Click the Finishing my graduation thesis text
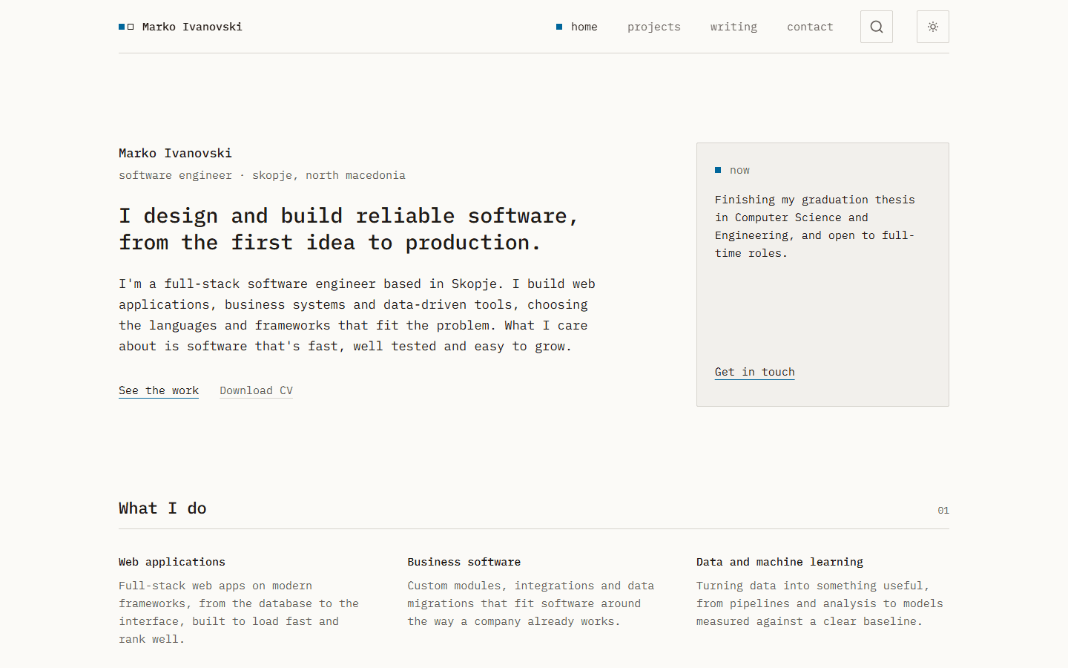1068x668 pixels. point(815,226)
